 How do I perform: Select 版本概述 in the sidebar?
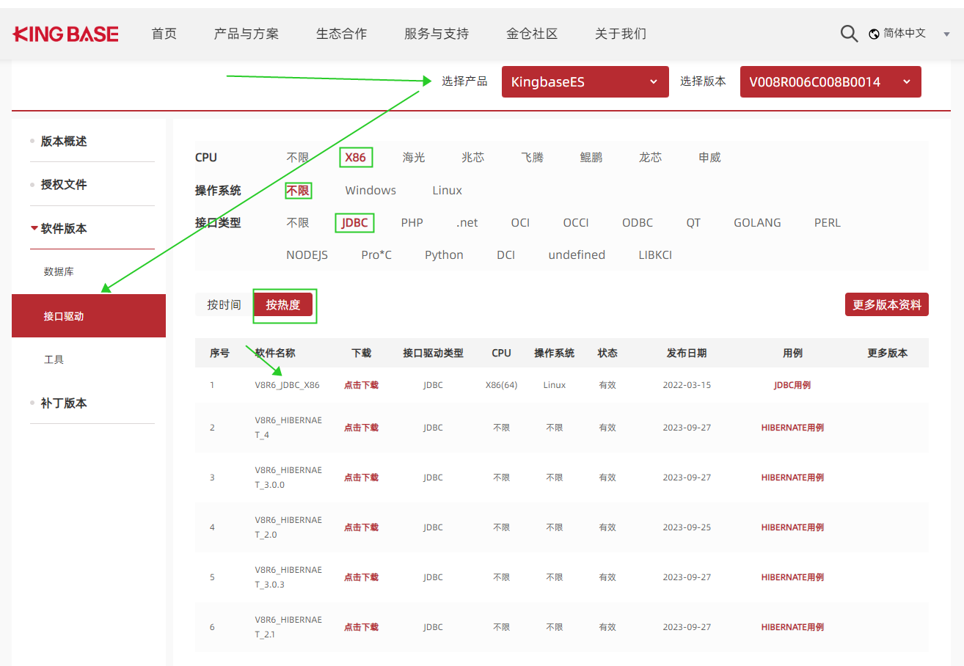point(64,141)
